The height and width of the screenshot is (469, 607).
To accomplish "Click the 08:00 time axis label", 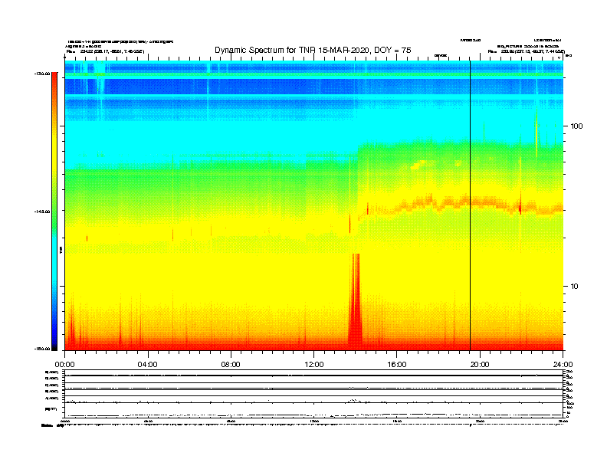I will (x=231, y=365).
